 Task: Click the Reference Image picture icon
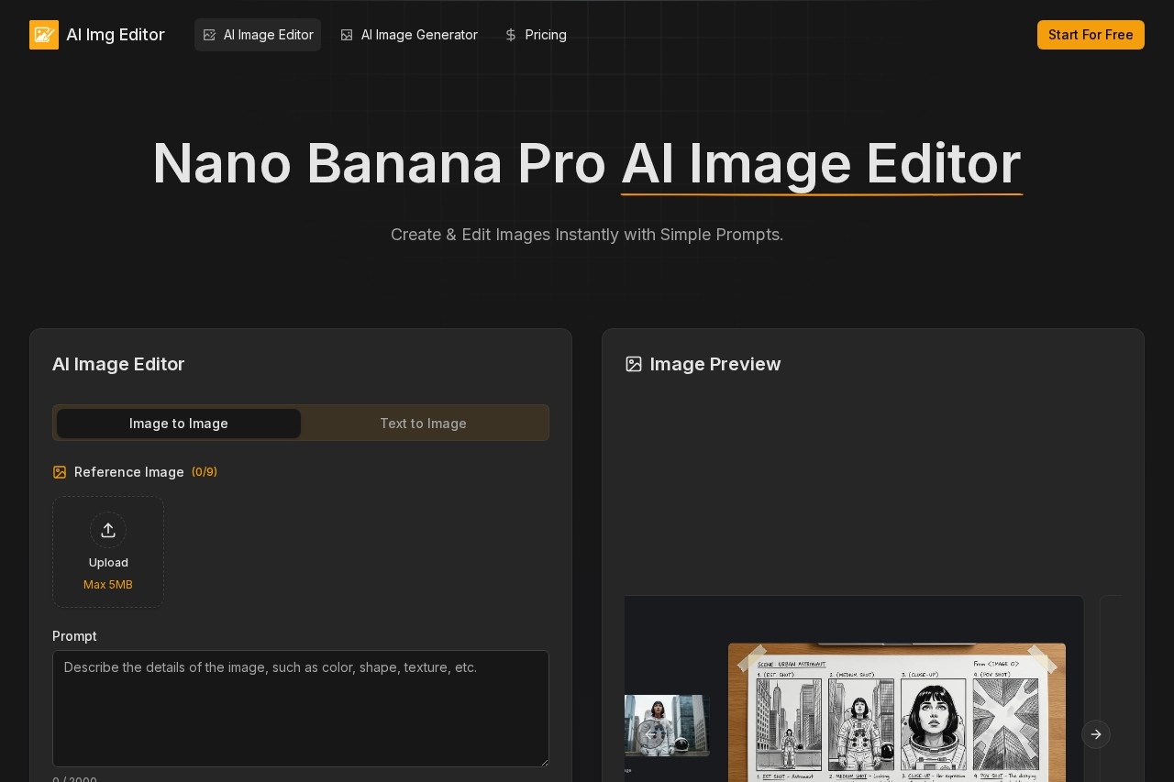click(60, 472)
